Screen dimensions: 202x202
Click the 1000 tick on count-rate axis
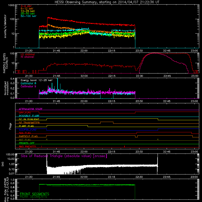[11, 5]
